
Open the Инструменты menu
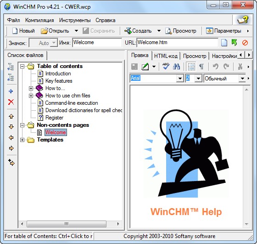point(75,20)
